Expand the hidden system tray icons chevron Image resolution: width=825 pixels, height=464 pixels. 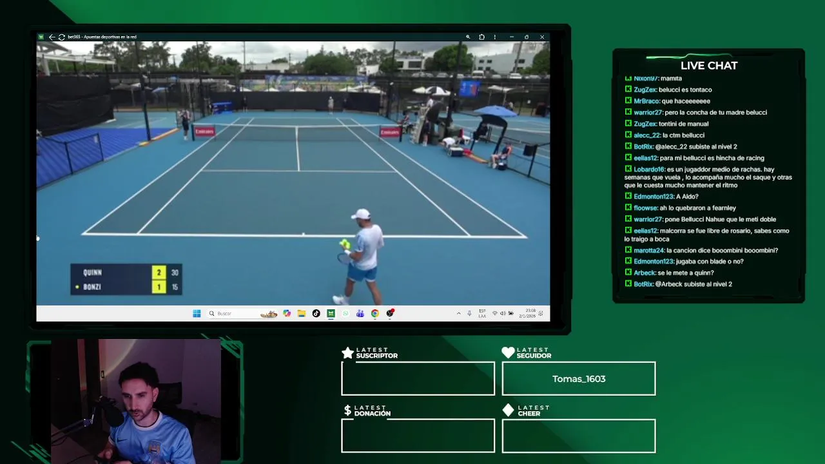click(x=459, y=313)
